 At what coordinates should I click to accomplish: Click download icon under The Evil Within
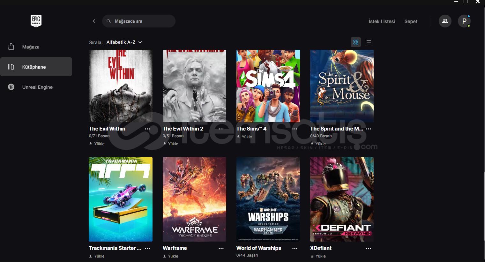click(x=91, y=144)
